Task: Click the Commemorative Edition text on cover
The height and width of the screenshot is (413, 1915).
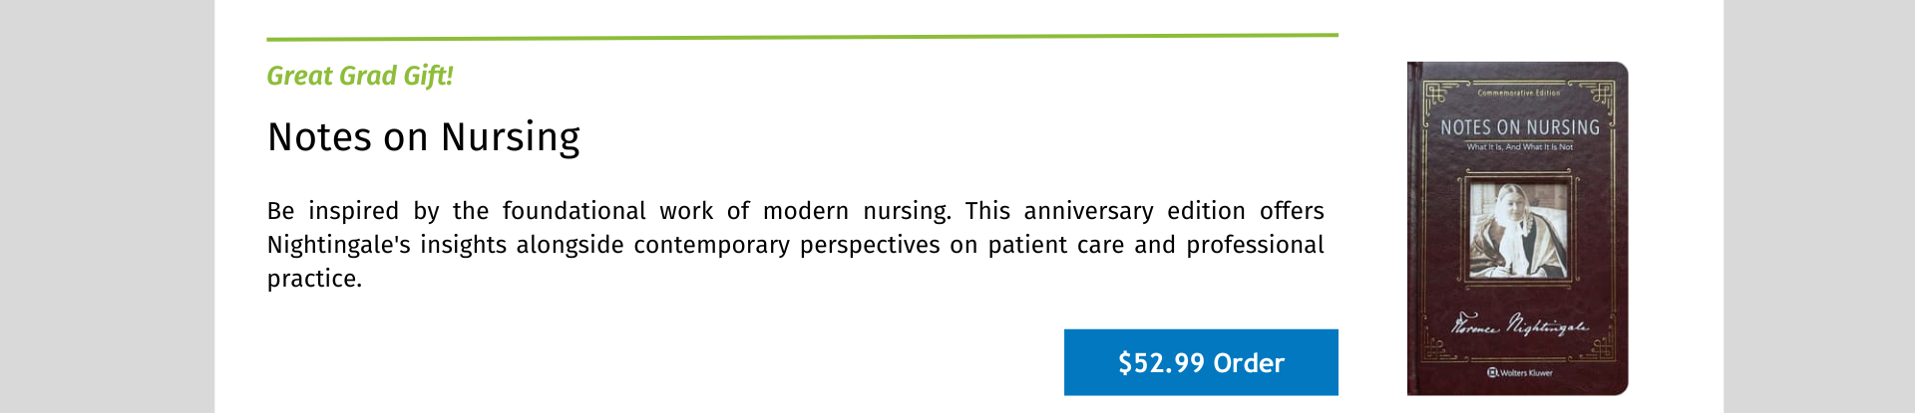Action: click(1519, 93)
